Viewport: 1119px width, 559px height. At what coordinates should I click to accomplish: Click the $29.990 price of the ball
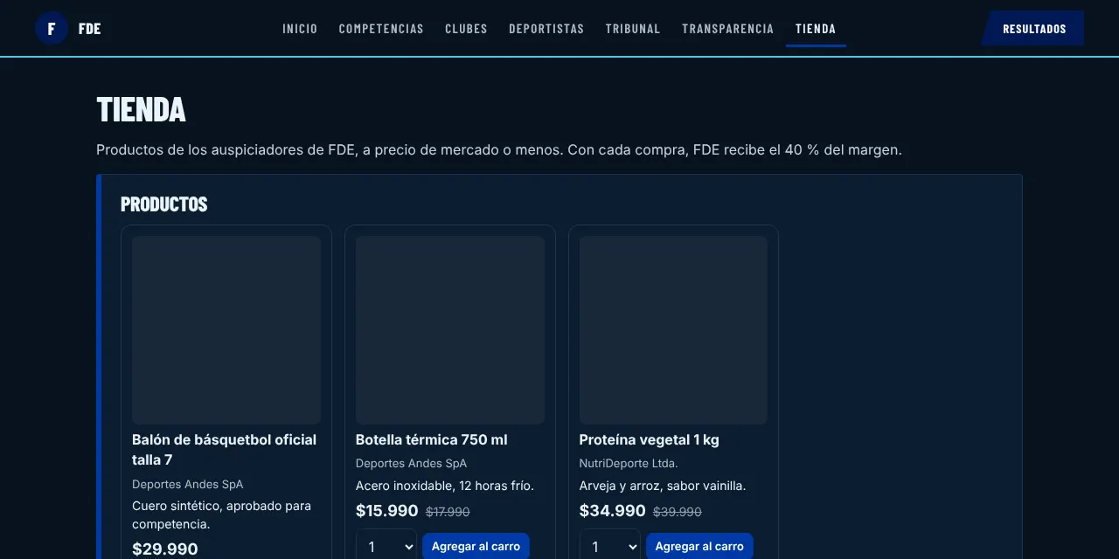165,549
